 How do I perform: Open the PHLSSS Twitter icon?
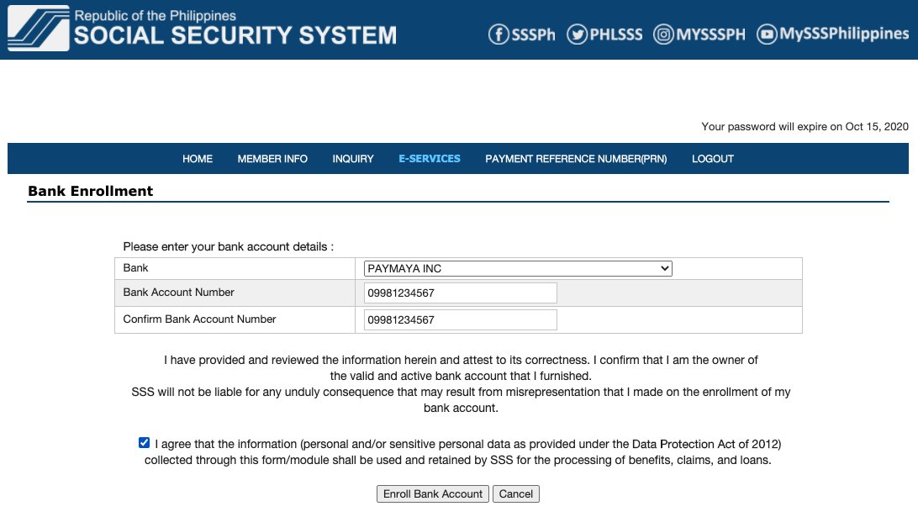pyautogui.click(x=577, y=34)
